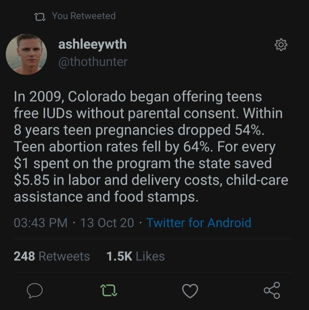Screen dimensions: 309x310
Task: Click the "13 Oct 20" date
Action: [107, 222]
